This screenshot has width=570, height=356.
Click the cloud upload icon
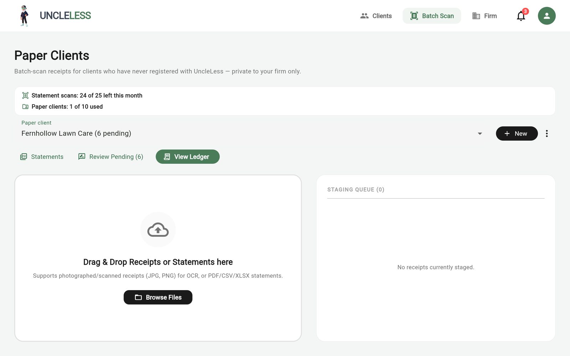[x=158, y=230]
